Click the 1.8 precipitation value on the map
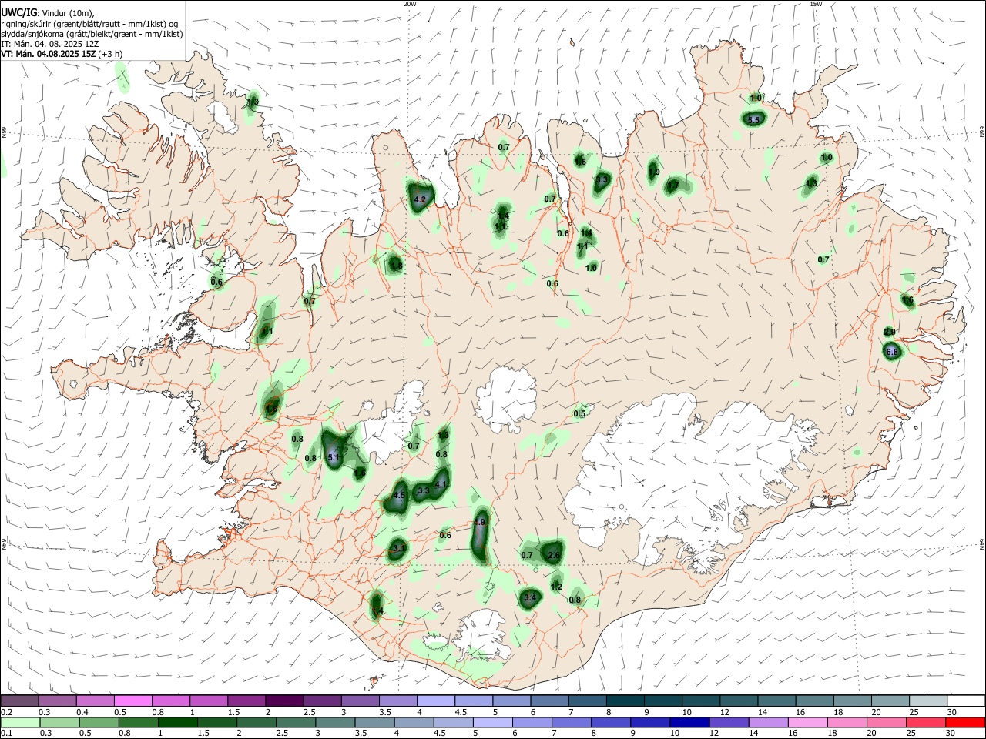The width and height of the screenshot is (986, 739). tap(397, 266)
